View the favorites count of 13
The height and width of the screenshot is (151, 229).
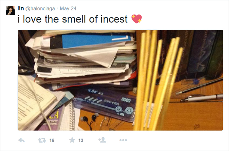81,140
